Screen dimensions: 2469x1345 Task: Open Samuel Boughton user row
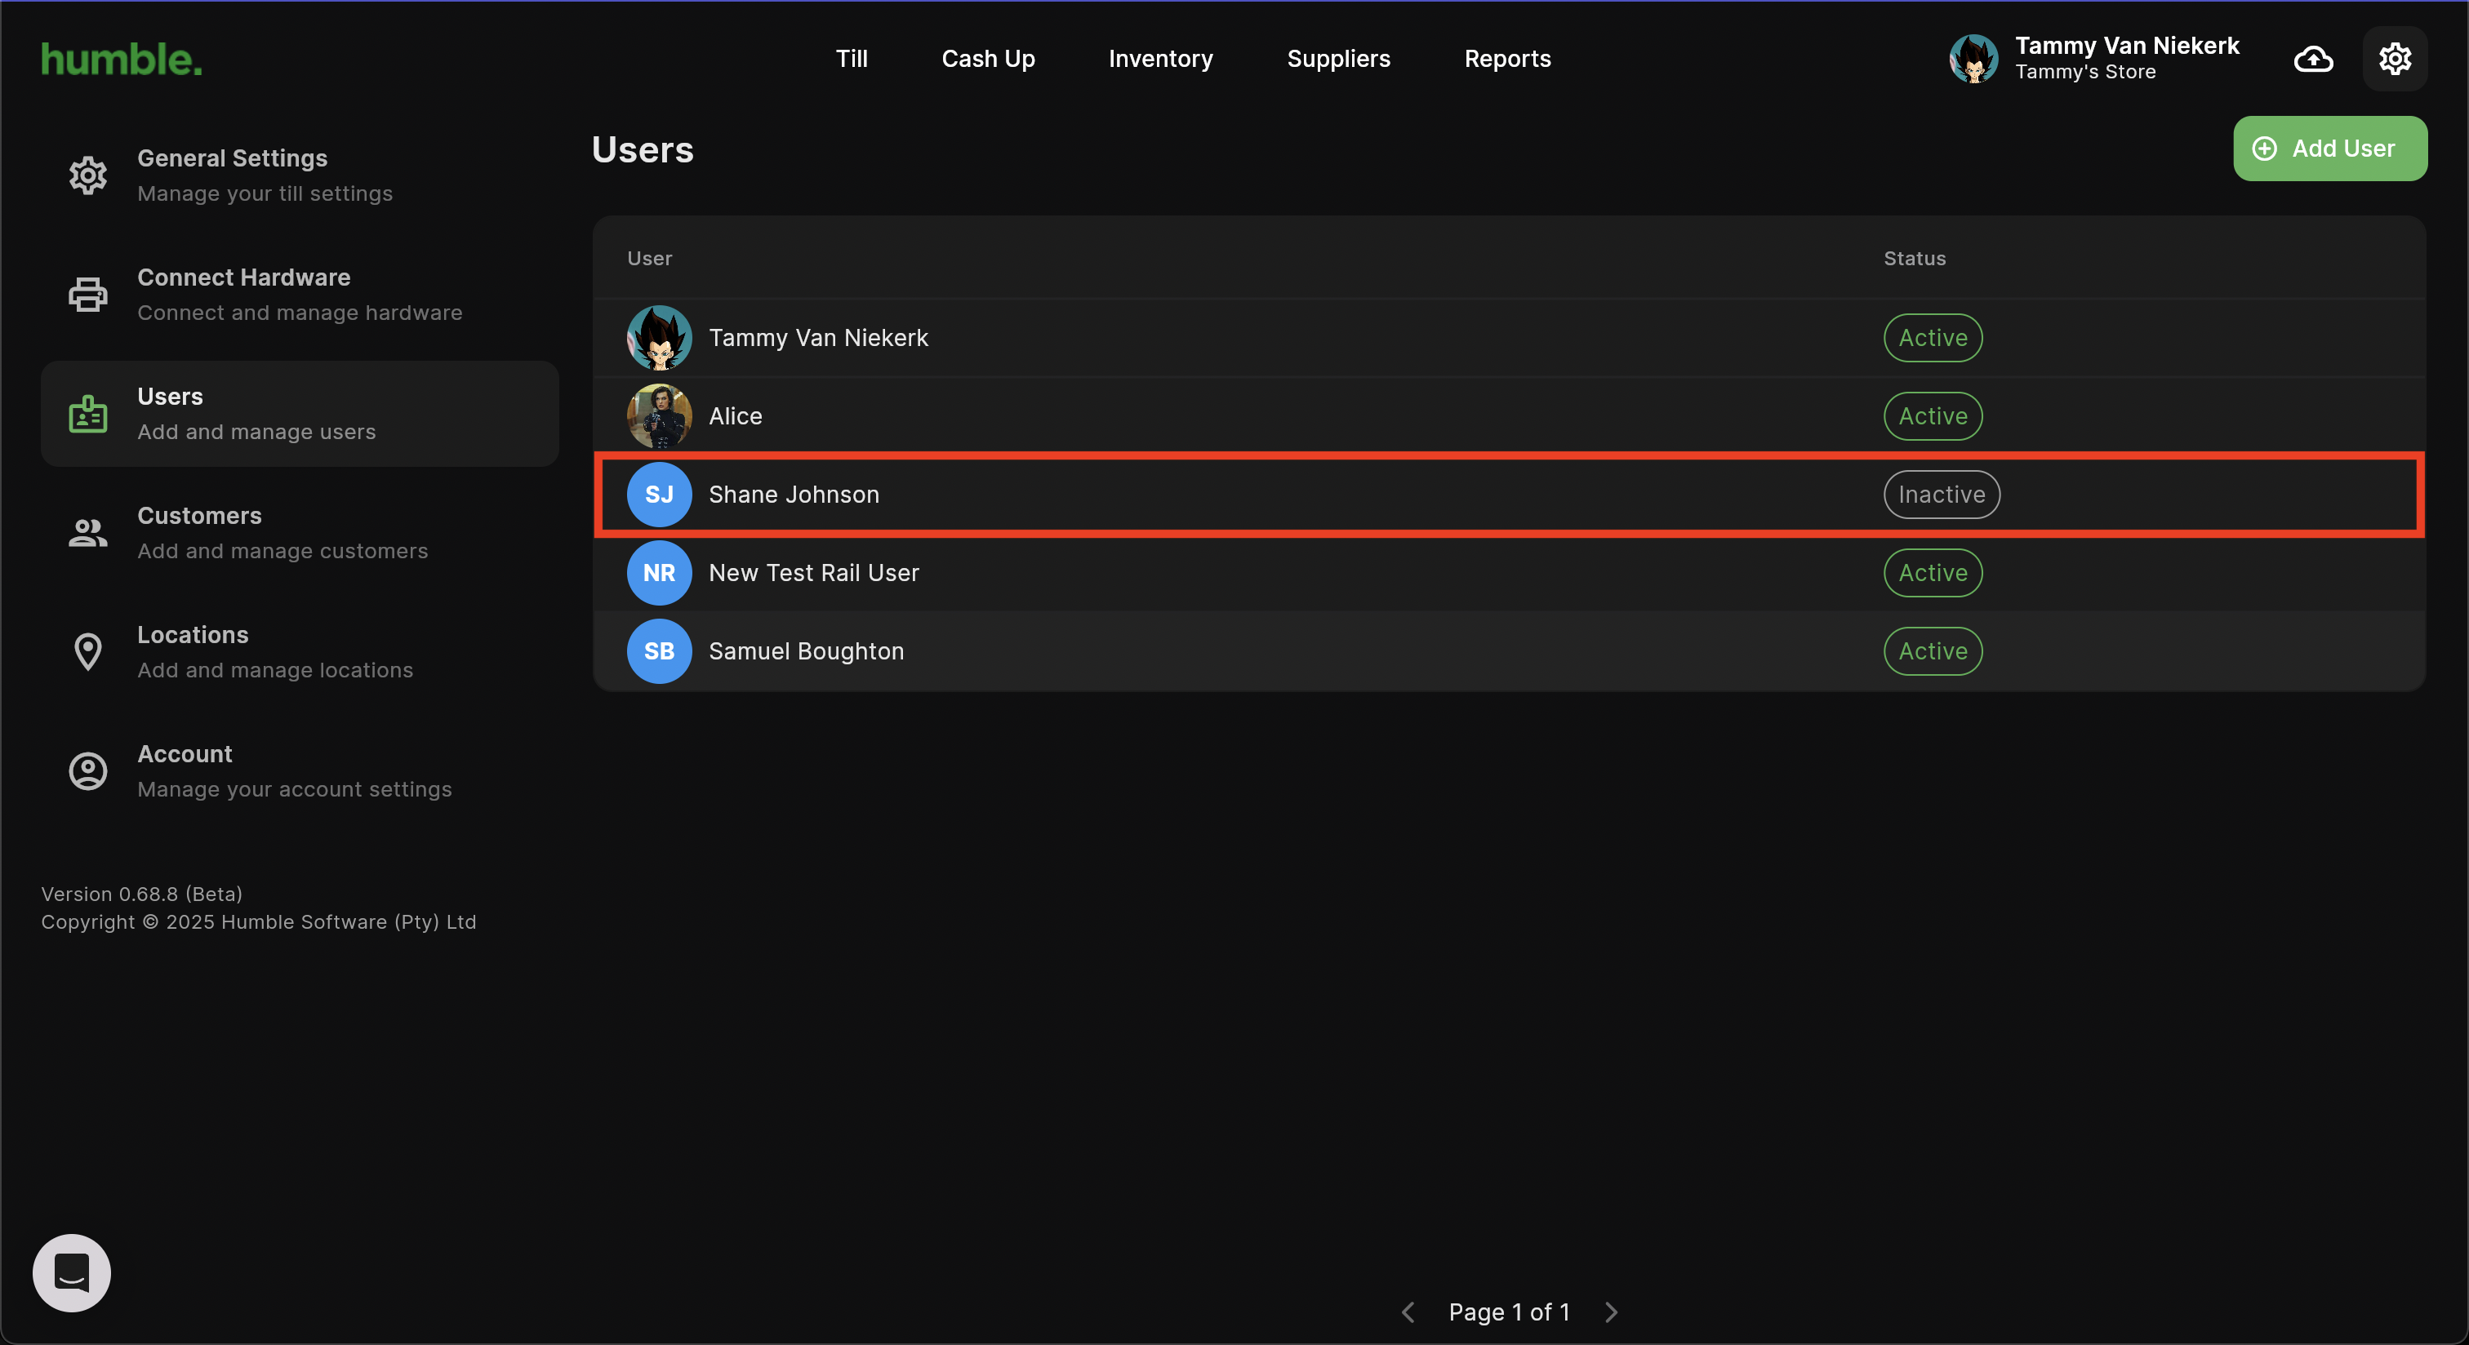tap(1510, 651)
